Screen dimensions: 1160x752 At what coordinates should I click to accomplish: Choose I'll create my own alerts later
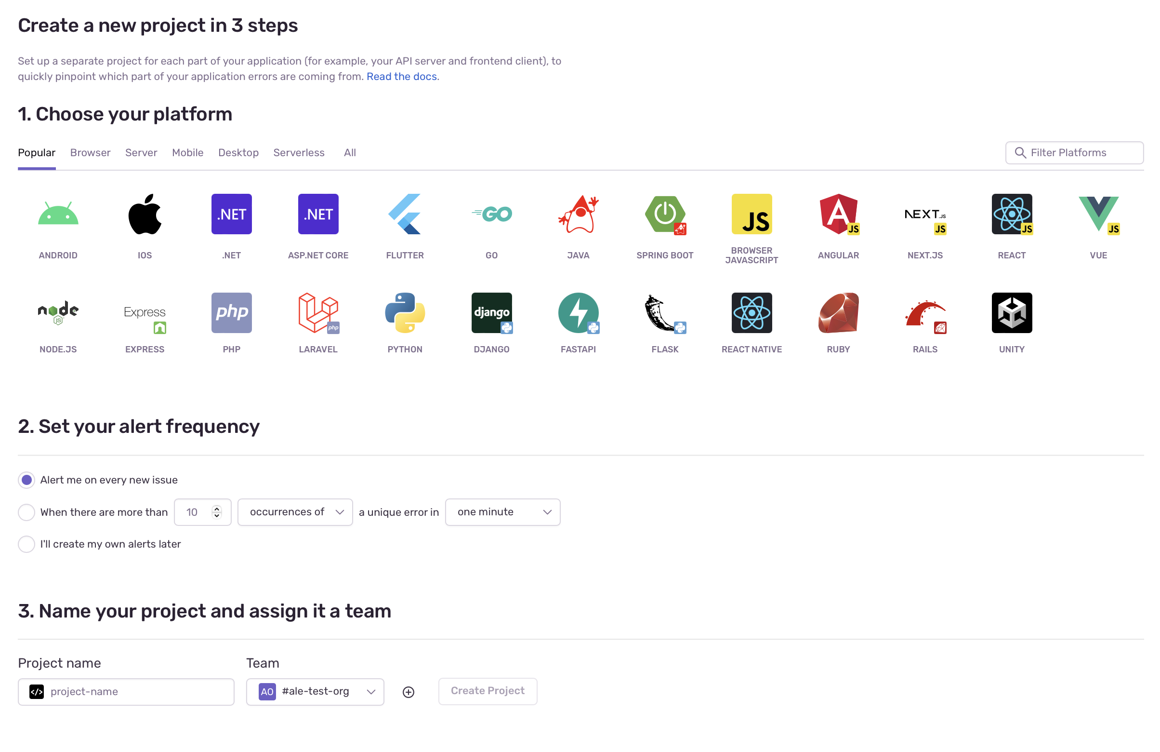pyautogui.click(x=27, y=544)
